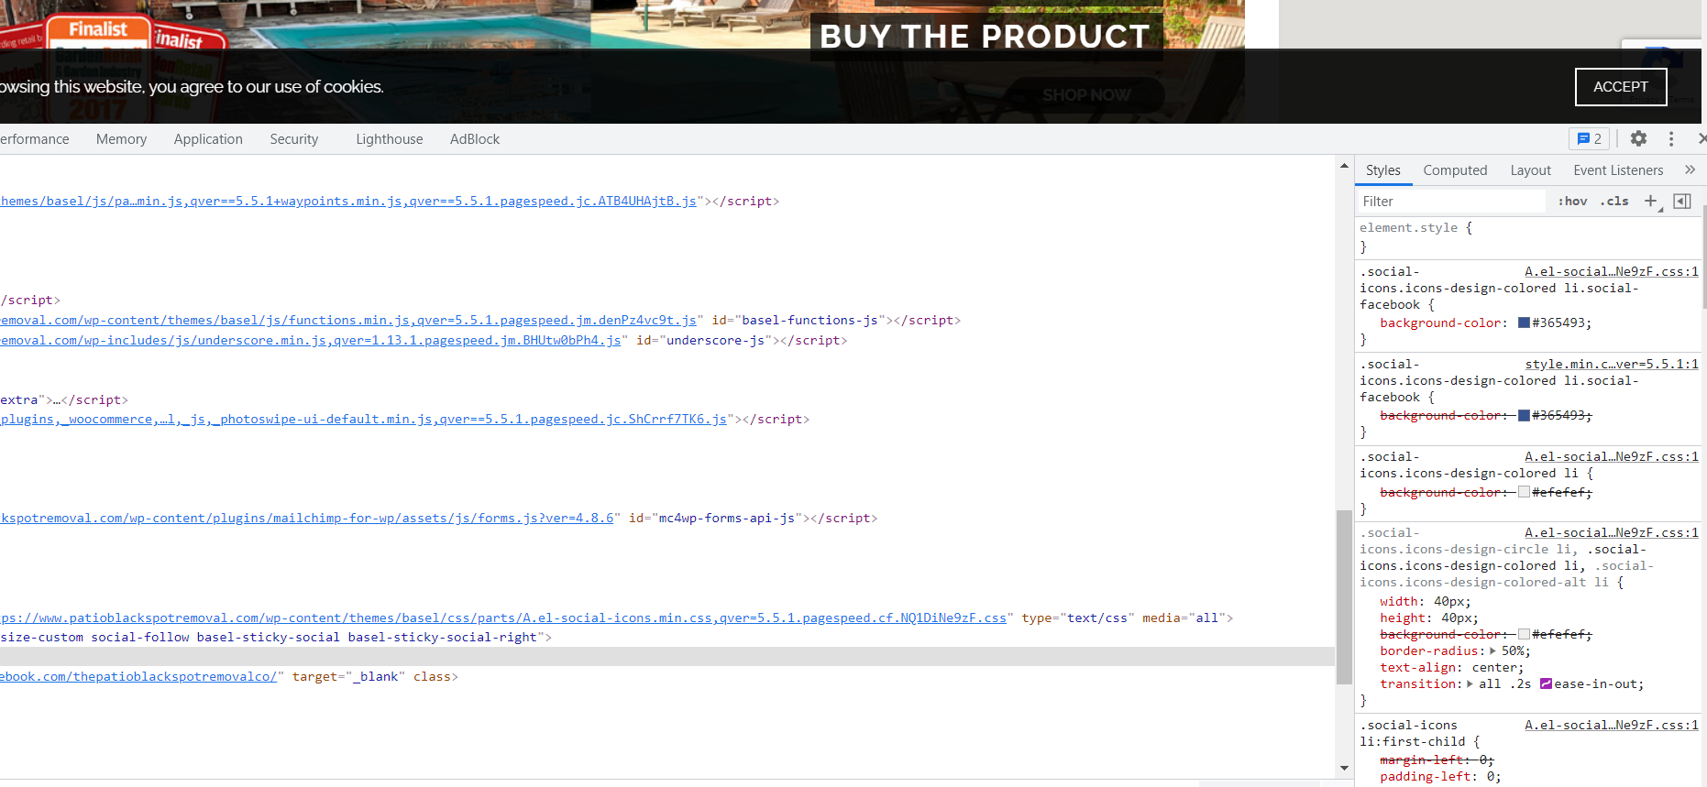Open the Security tab

click(x=294, y=139)
